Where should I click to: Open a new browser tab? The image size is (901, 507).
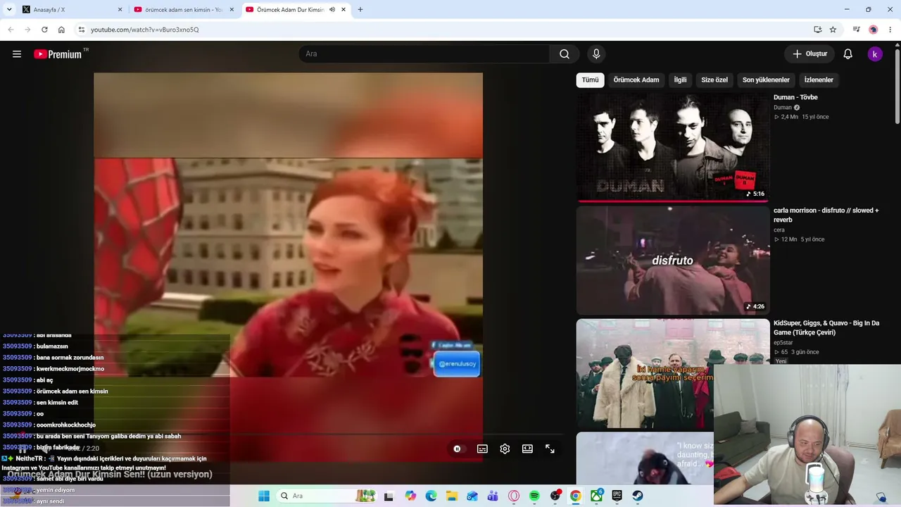(360, 10)
